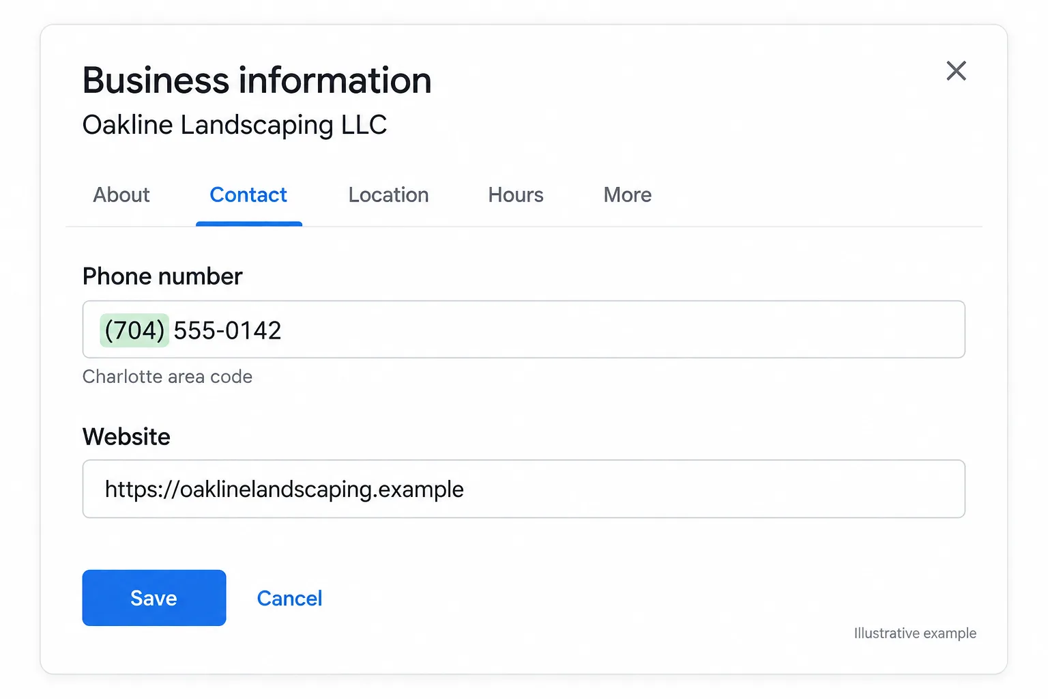Click the "Oakline Landscaping LLC" subtitle
Image resolution: width=1048 pixels, height=699 pixels.
(x=235, y=126)
